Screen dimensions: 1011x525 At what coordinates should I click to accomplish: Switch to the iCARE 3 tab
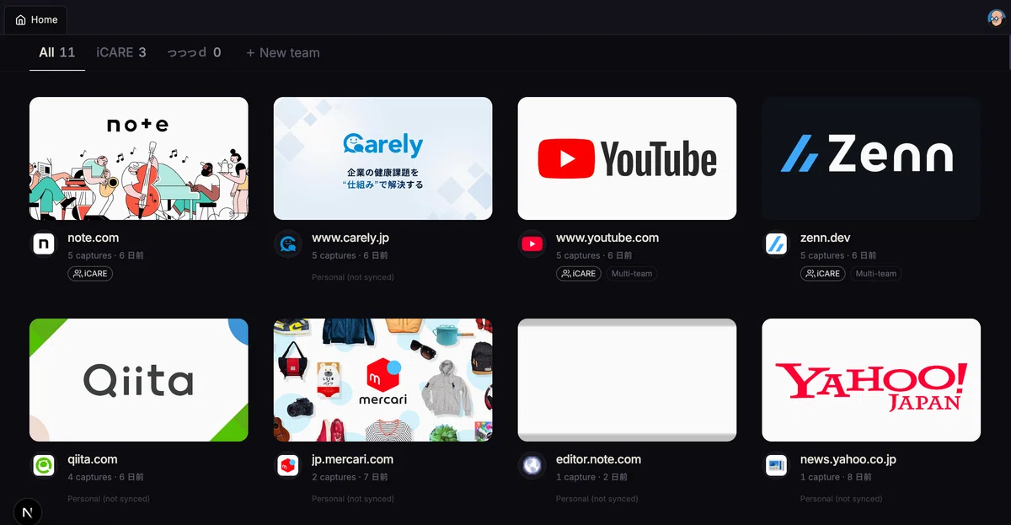pos(121,52)
